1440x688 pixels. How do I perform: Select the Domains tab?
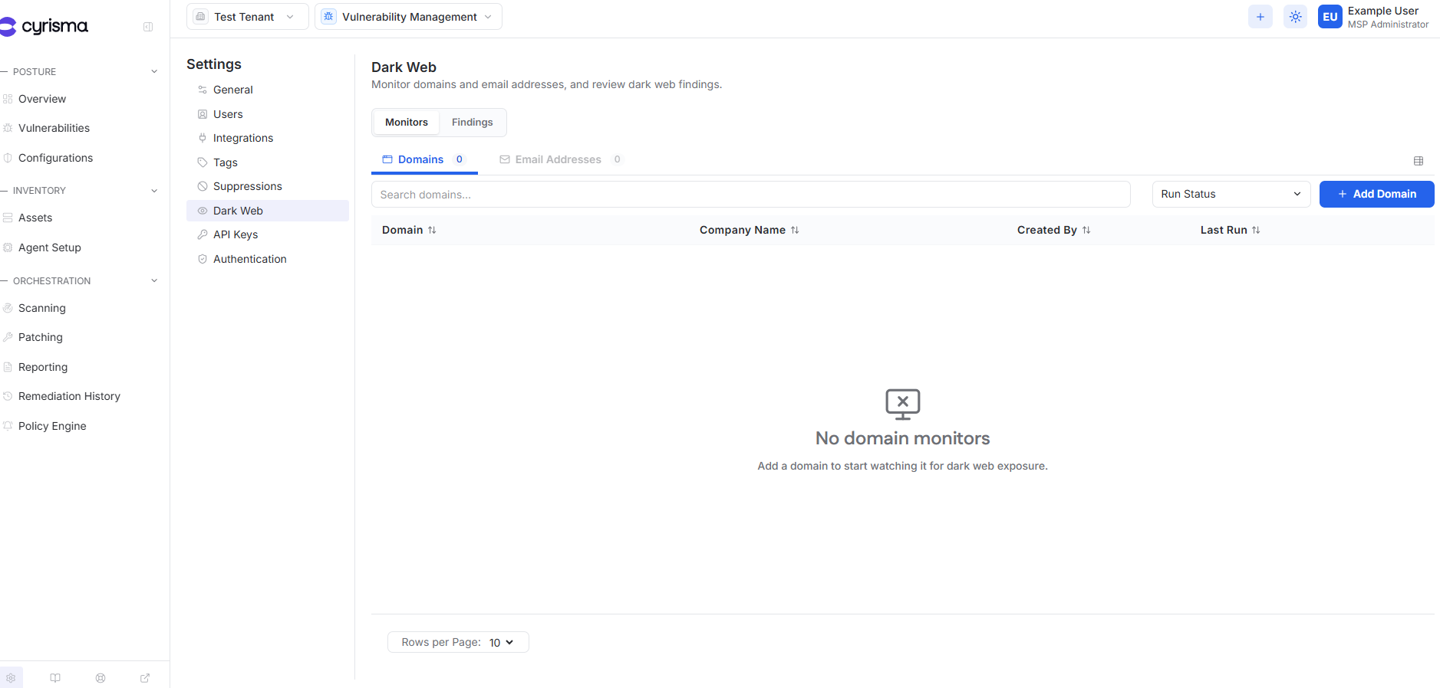click(424, 159)
